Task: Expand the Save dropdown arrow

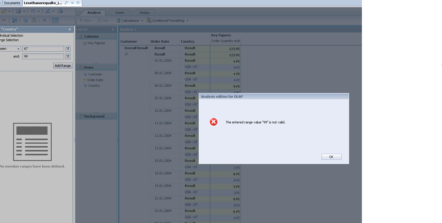Action: [x=24, y=11]
